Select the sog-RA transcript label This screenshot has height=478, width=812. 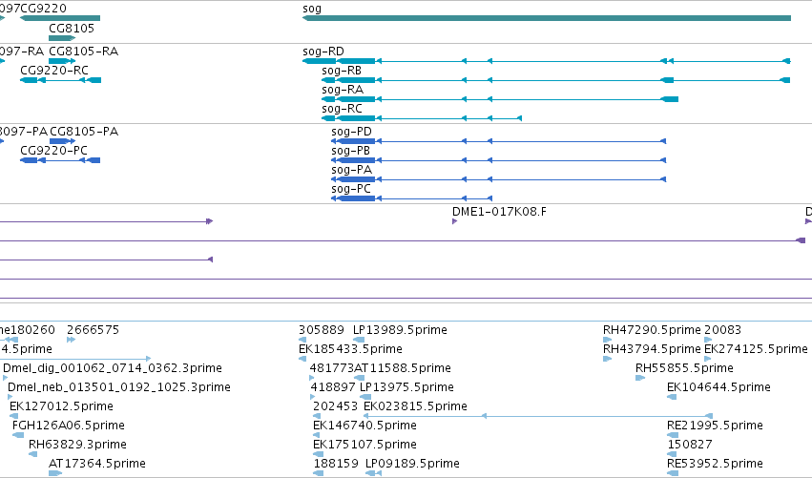click(343, 90)
